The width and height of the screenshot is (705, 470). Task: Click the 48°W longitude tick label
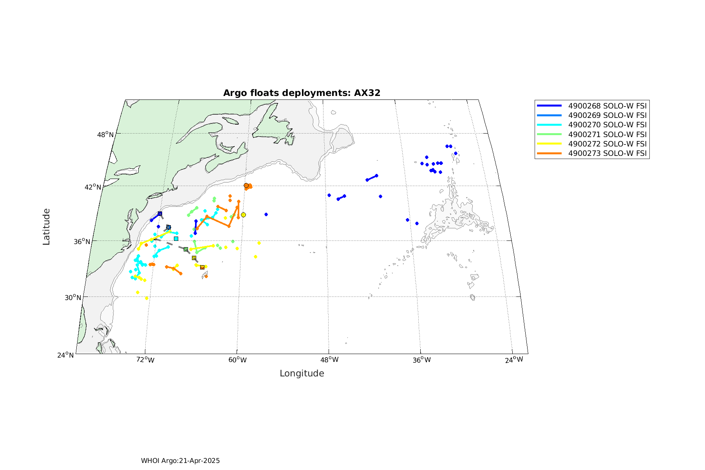point(329,360)
